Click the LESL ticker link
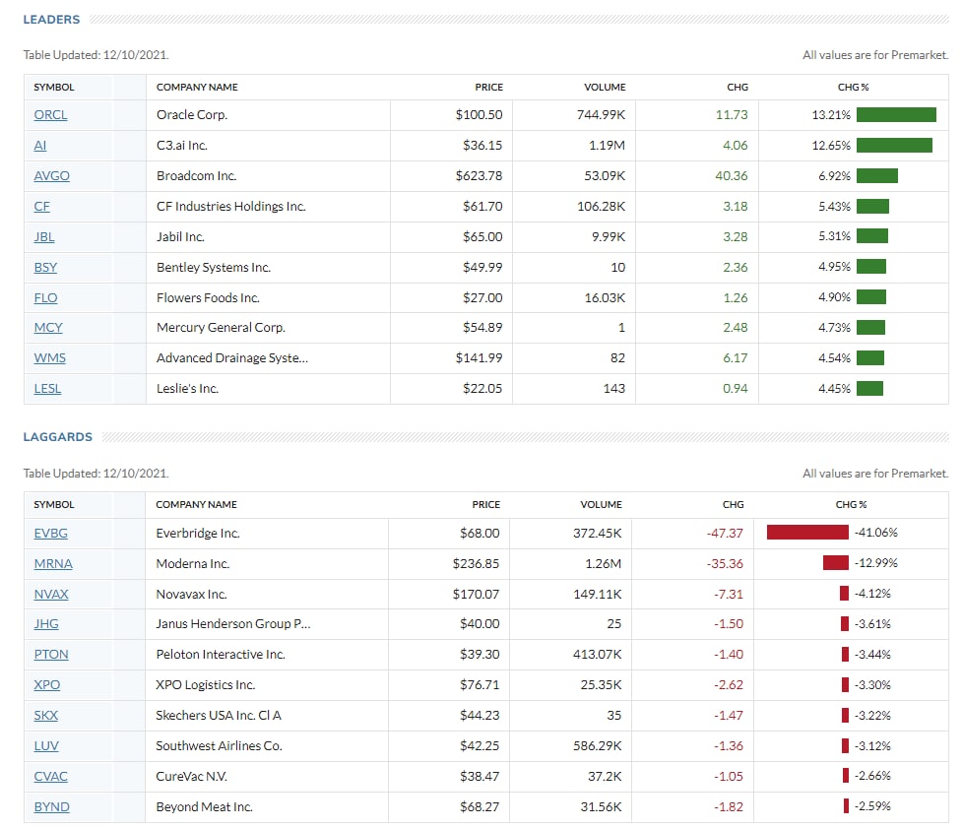Viewport: 963px width, 828px height. 47,389
